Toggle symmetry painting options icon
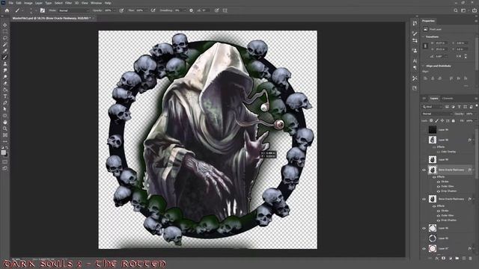 tap(225, 10)
